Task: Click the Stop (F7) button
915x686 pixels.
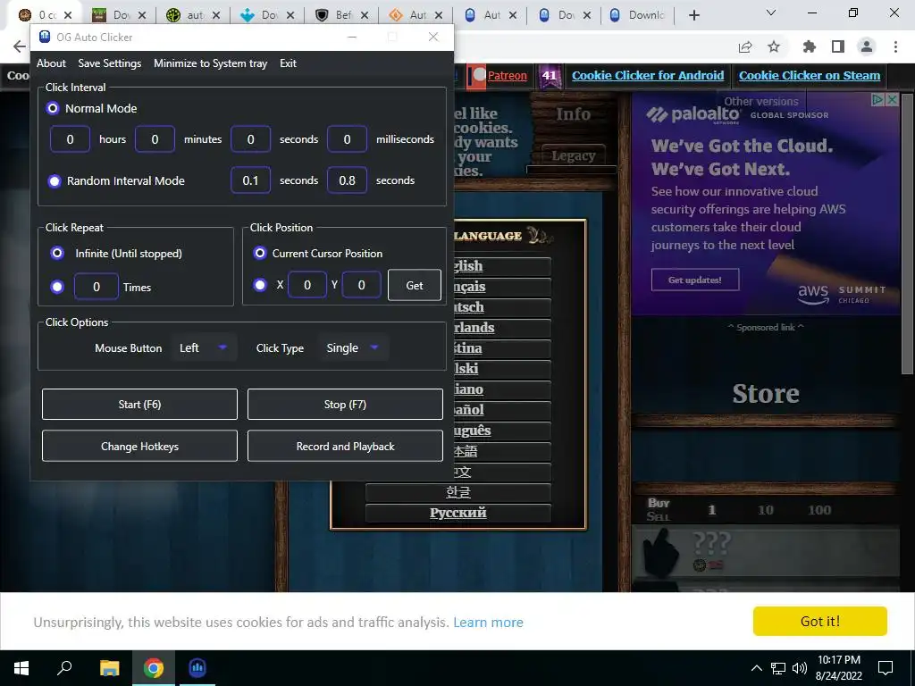Action: point(345,405)
